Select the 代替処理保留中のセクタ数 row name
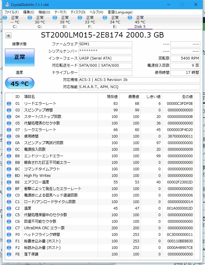The image size is (205, 265). click(46, 215)
